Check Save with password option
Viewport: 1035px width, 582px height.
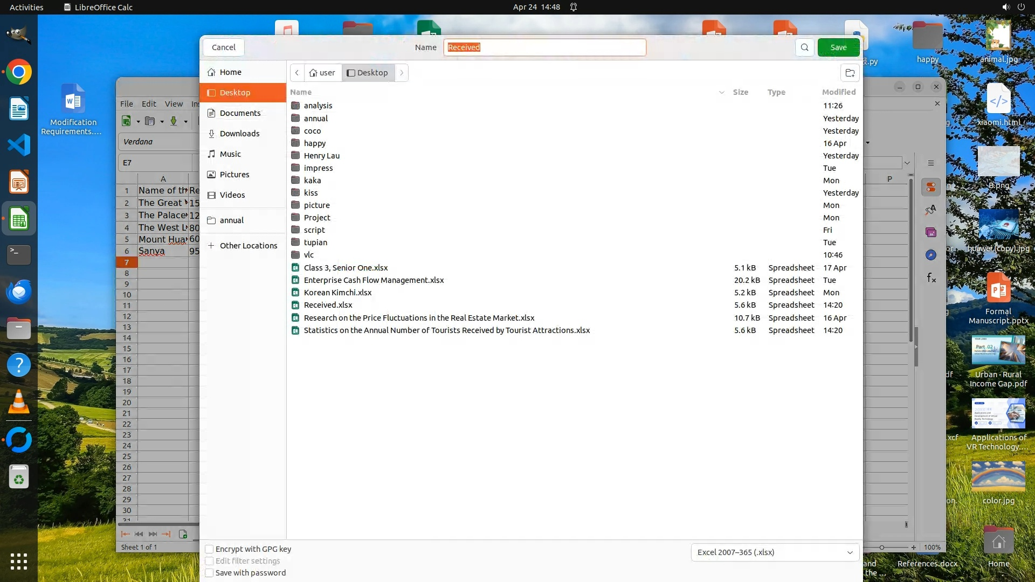pos(209,573)
